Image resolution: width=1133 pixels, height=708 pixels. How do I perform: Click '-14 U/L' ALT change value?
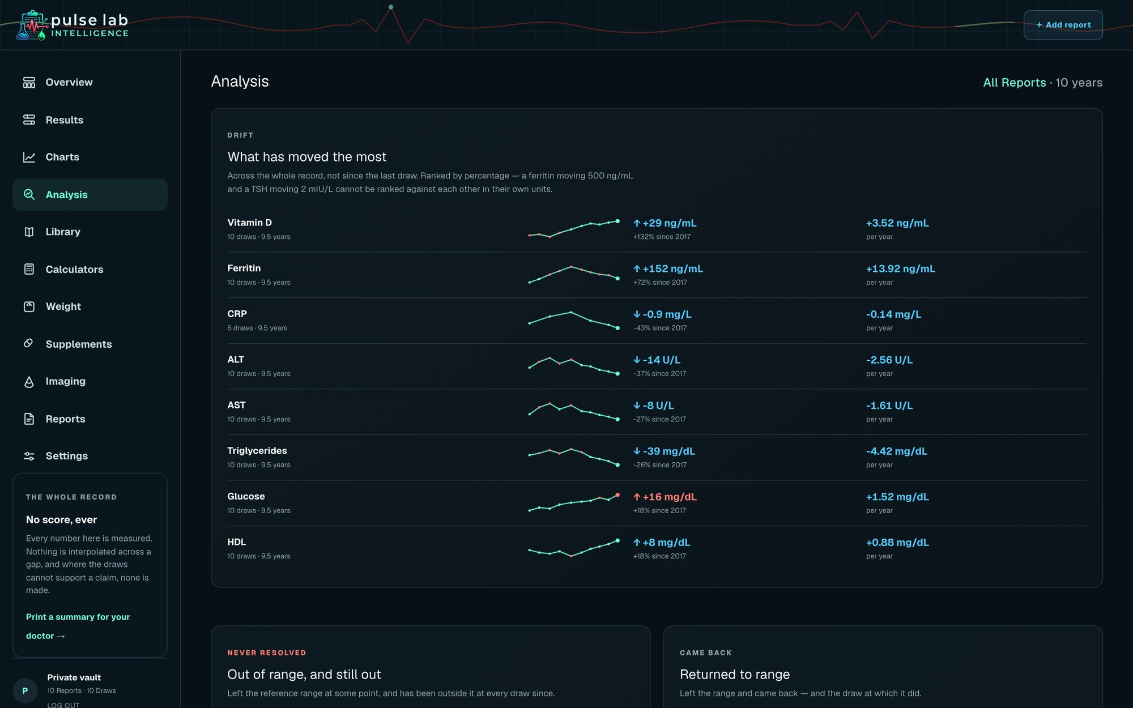pyautogui.click(x=661, y=360)
